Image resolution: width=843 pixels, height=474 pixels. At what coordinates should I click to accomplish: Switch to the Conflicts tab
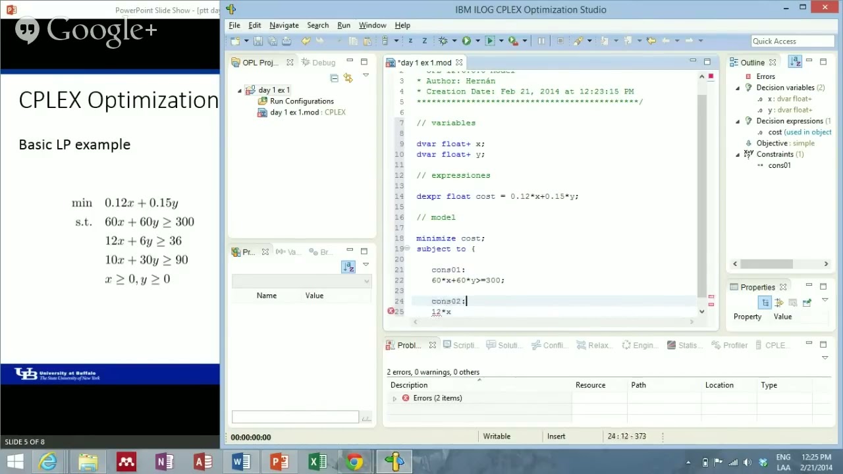(550, 345)
